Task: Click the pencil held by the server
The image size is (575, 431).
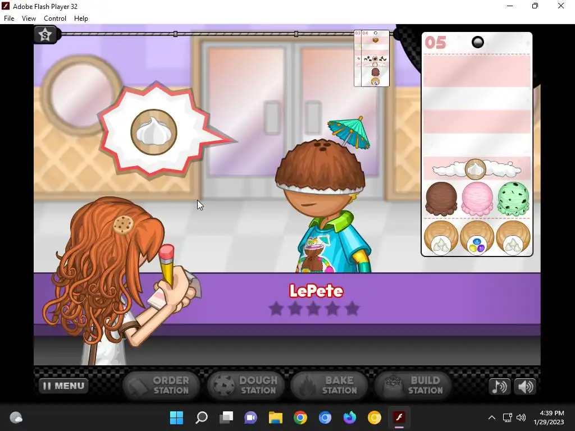Action: [167, 265]
